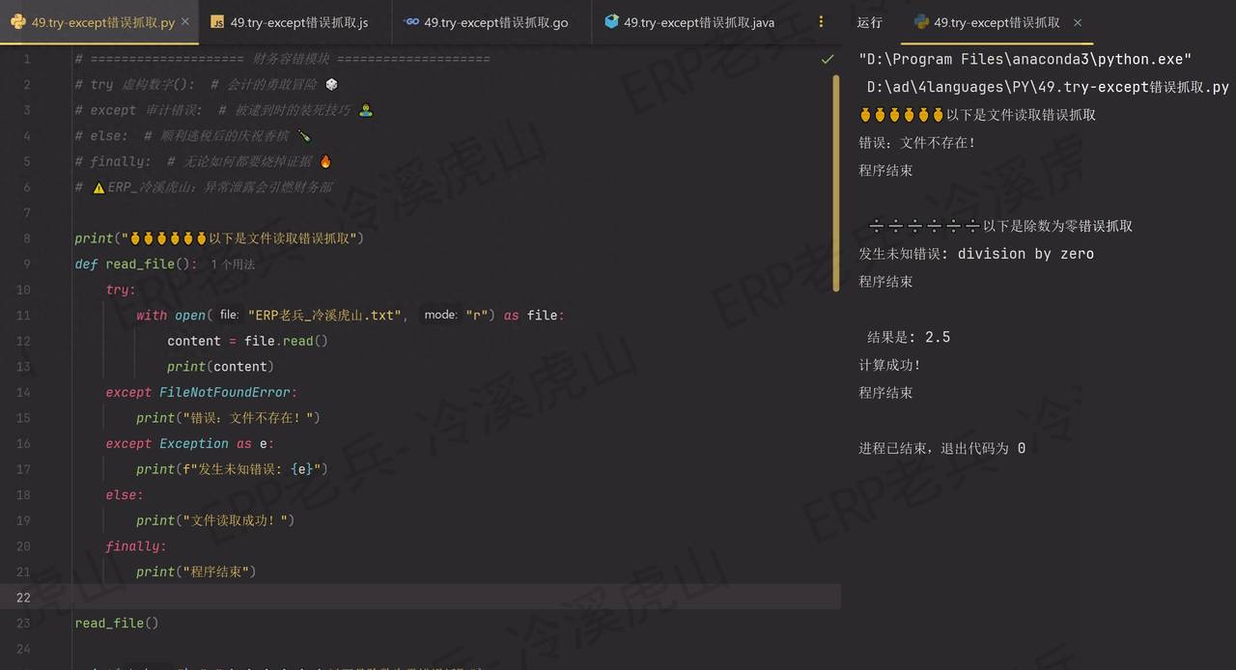Click the read_file() call on line 23
Viewport: 1236px width, 670px height.
coord(116,623)
